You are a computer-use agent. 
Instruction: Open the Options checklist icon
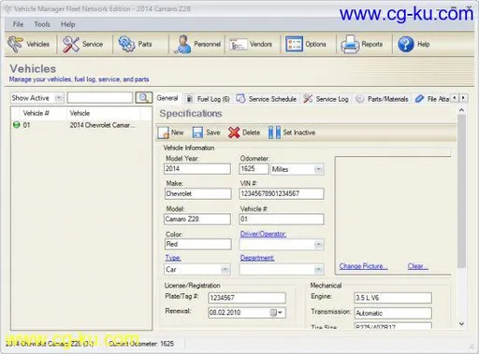click(x=294, y=44)
